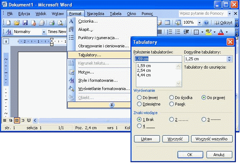The height and width of the screenshot is (164, 242).
Task: Click the highlighted Print Layout view icon
Action: pos(16,120)
